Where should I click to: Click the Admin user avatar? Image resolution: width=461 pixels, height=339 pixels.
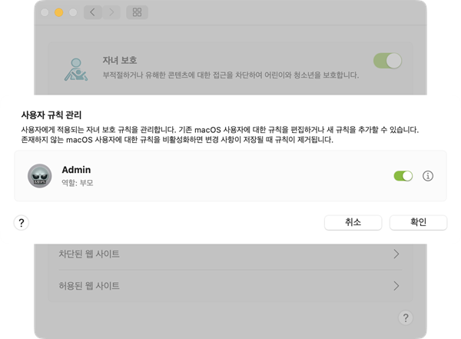coord(40,176)
